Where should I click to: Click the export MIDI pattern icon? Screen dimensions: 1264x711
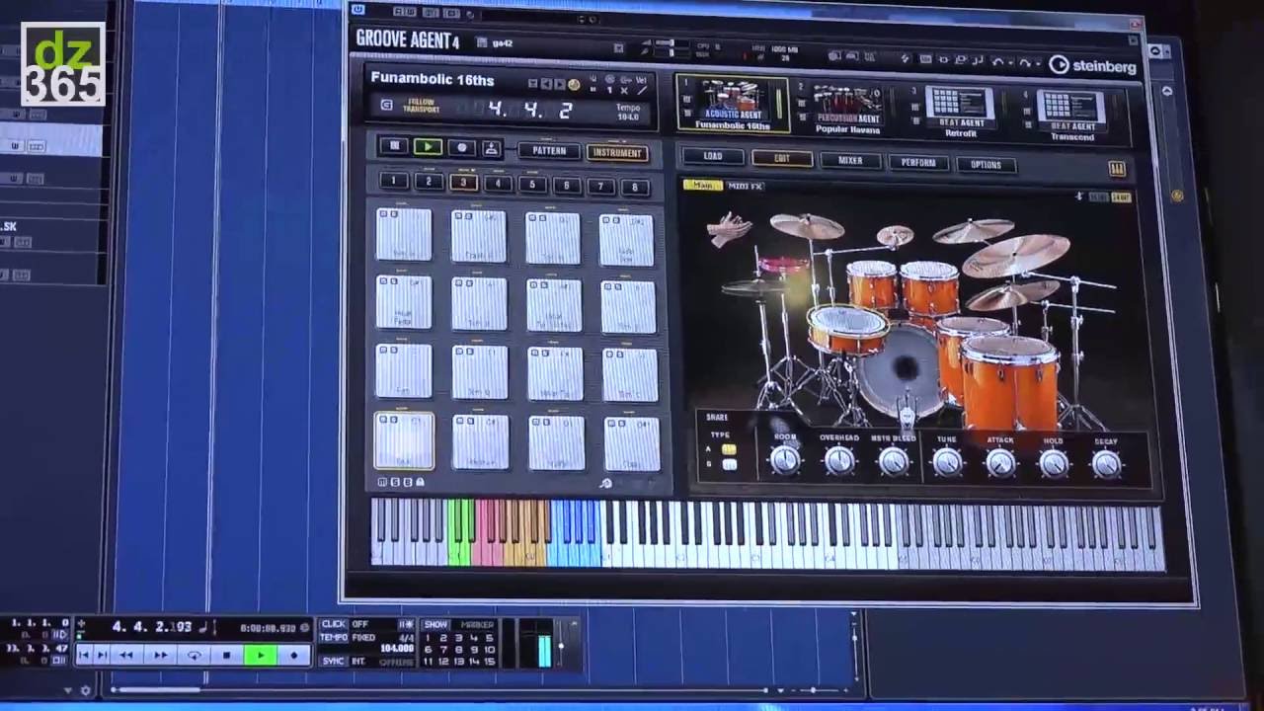(491, 149)
